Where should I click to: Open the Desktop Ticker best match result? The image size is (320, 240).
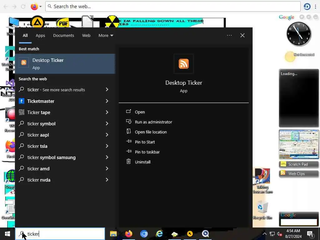click(x=65, y=64)
